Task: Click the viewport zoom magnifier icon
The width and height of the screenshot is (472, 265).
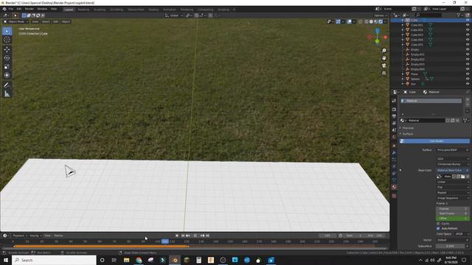Action: pos(383,51)
